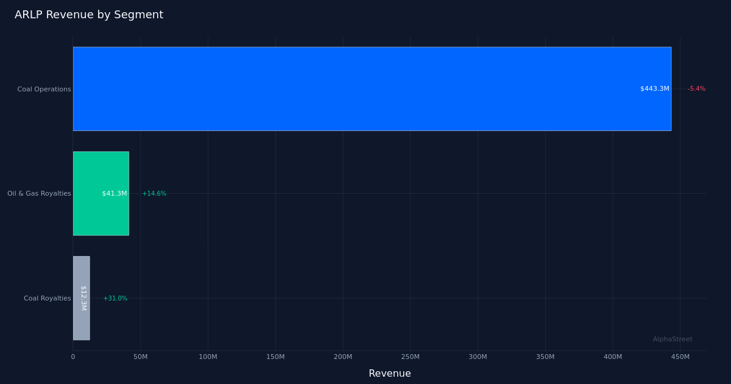The image size is (731, 384).
Task: Select the Coal Operations axis label
Action: point(44,89)
